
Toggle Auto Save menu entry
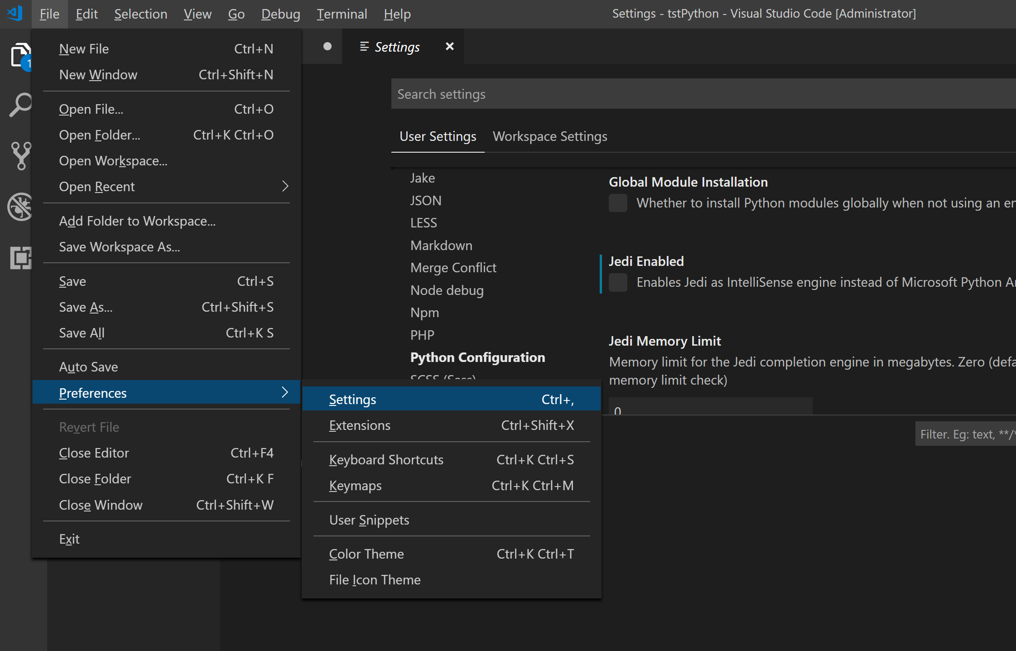pos(166,367)
